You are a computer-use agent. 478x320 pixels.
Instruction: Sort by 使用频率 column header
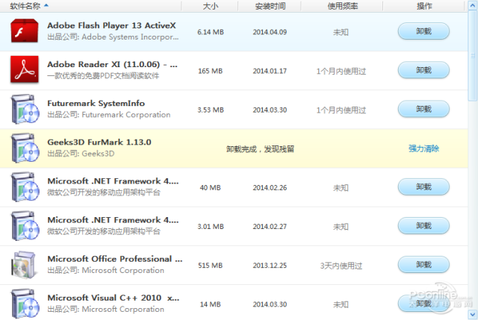pos(342,6)
